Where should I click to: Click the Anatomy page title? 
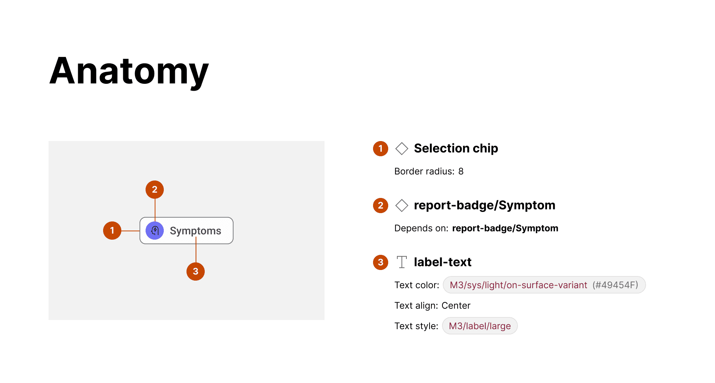coord(129,71)
